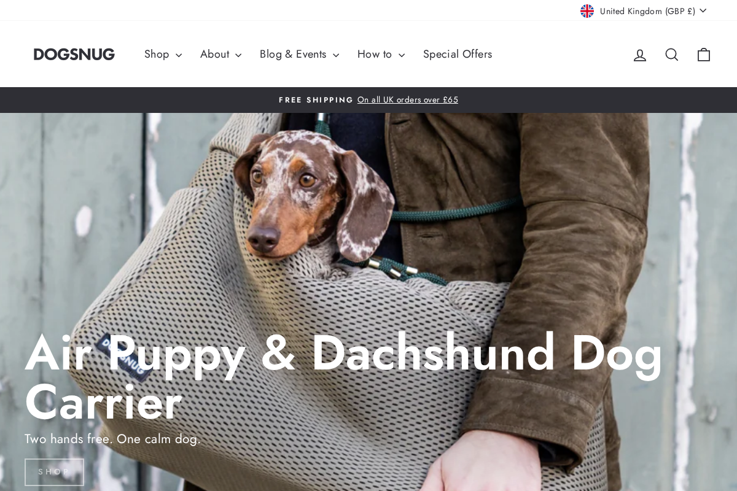The height and width of the screenshot is (491, 737).
Task: Expand the About dropdown menu
Action: pos(221,54)
